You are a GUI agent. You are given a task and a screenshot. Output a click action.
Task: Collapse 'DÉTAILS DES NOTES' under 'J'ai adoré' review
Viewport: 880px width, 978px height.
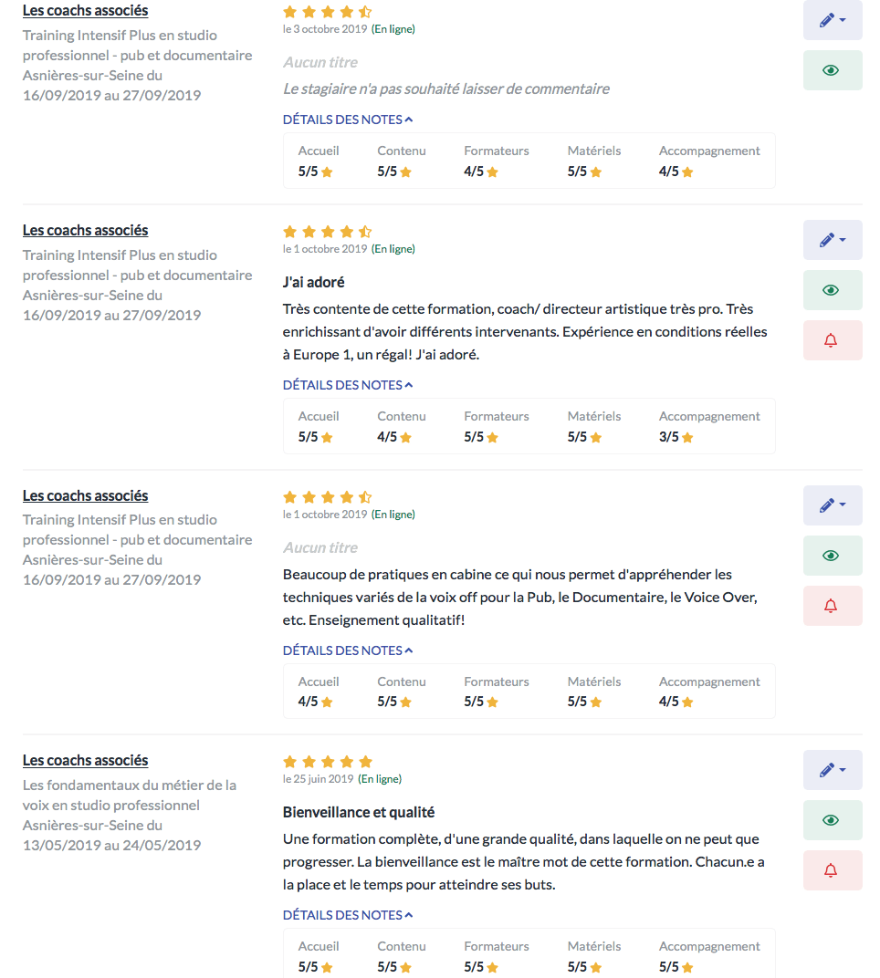pos(348,385)
